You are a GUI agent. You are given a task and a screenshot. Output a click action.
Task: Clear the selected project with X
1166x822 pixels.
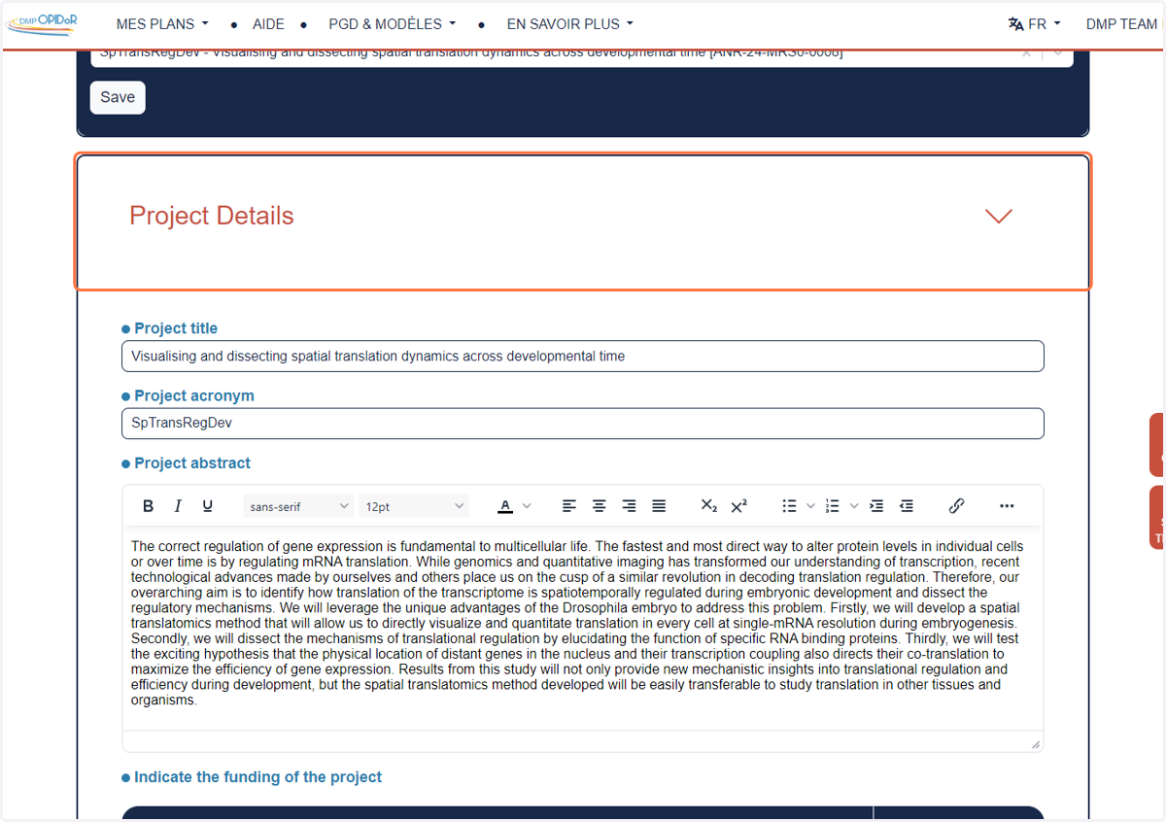(1027, 53)
